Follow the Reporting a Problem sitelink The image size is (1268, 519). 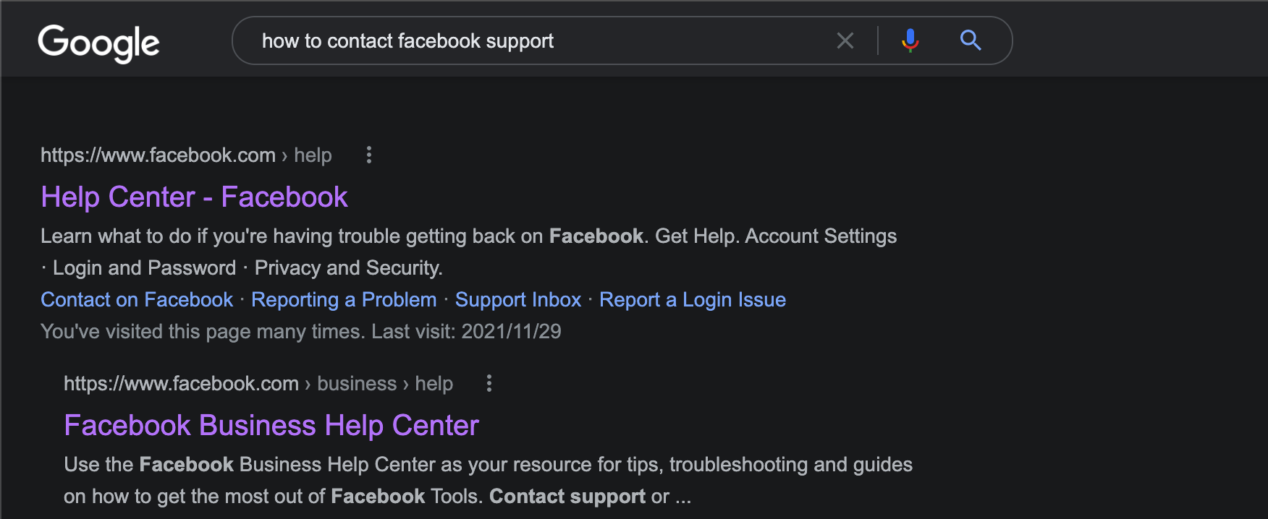click(x=344, y=299)
